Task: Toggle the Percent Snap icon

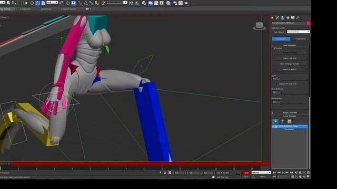Action: (91, 3)
